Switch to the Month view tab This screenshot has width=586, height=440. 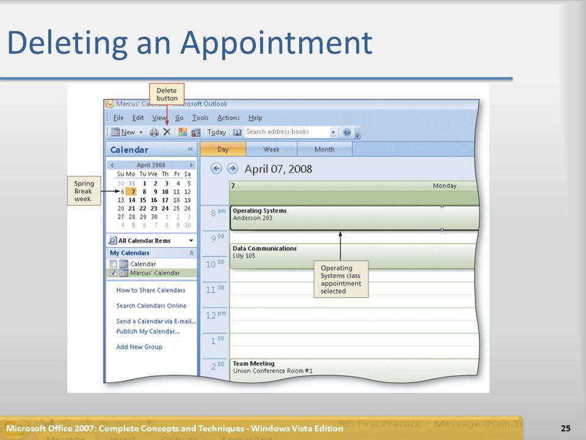324,149
